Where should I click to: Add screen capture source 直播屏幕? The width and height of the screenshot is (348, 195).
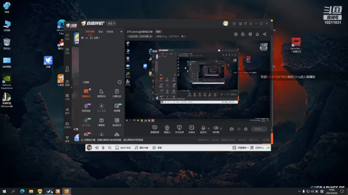(155, 129)
